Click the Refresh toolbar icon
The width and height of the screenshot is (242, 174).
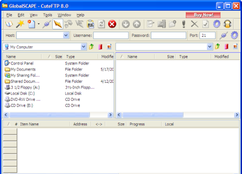(x=101, y=24)
